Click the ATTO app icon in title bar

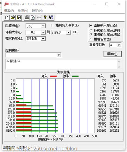click(x=6, y=4)
